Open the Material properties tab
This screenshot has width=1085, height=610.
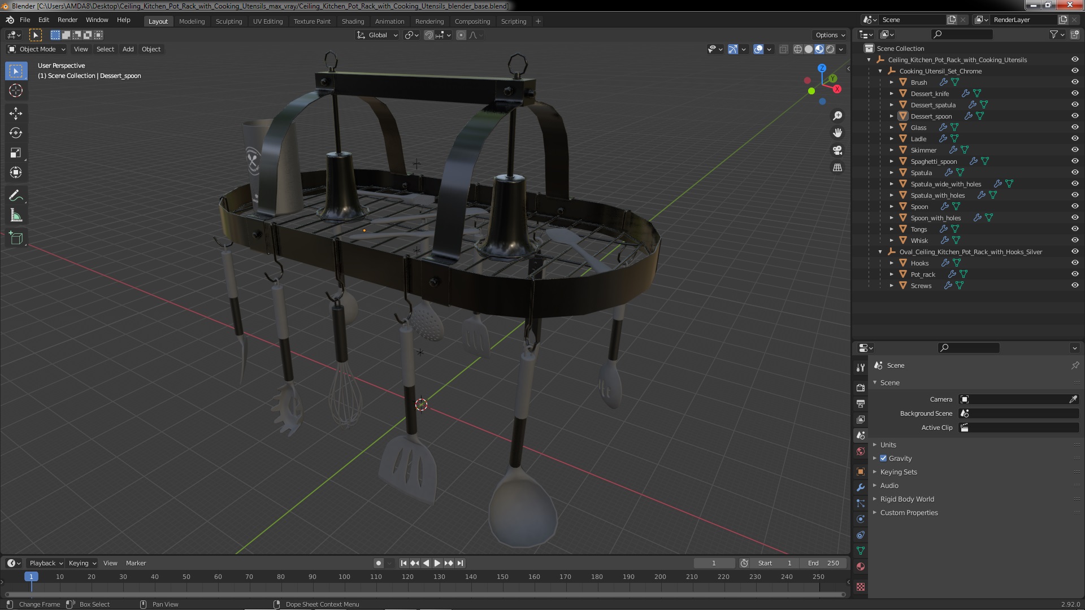(860, 567)
